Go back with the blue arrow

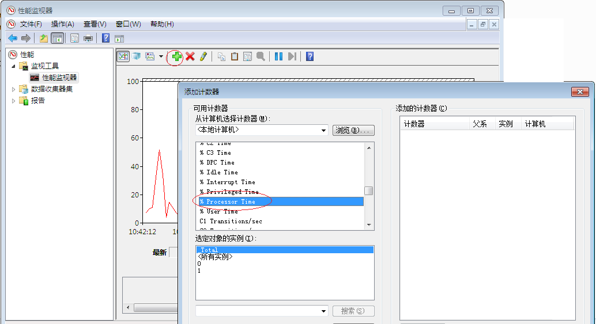[13, 39]
